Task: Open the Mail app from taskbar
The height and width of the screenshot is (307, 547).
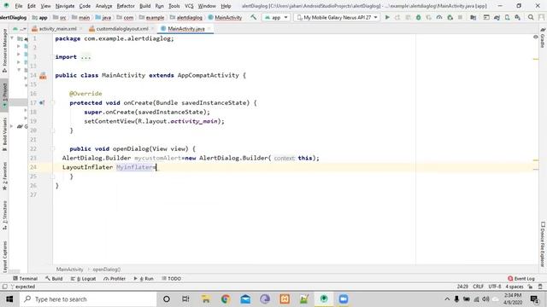Action: pyautogui.click(x=245, y=299)
